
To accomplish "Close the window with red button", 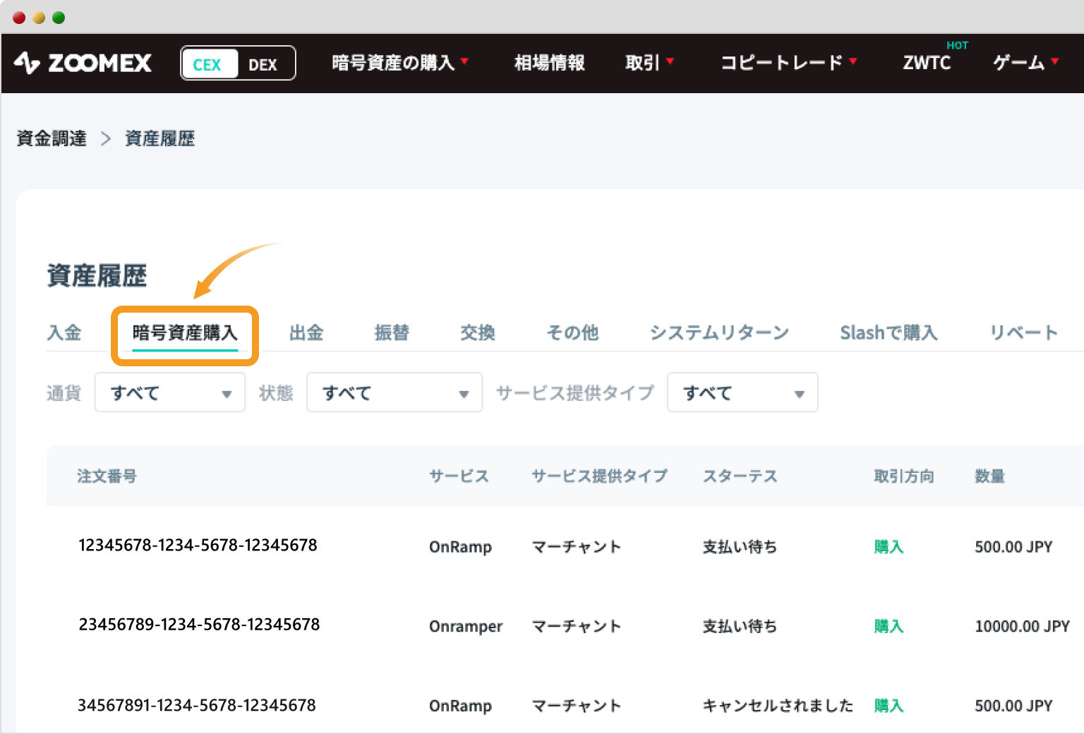I will click(19, 18).
